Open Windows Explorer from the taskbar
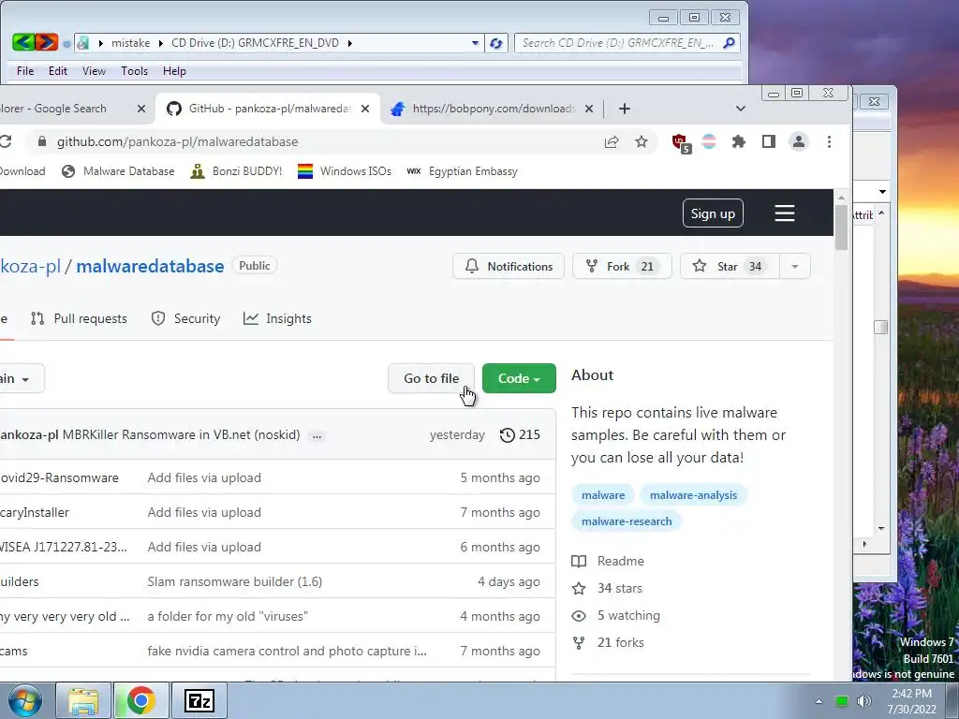The image size is (959, 719). 83,700
